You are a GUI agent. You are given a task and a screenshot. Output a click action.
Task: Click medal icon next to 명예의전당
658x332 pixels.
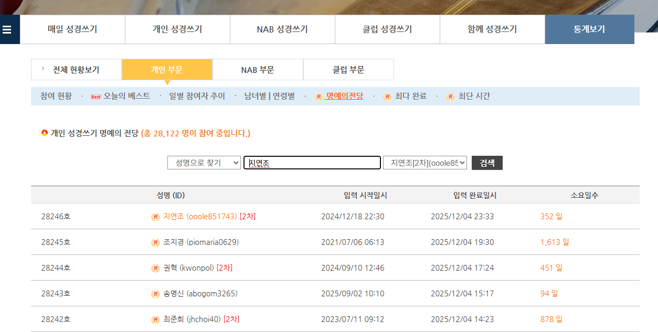[319, 97]
